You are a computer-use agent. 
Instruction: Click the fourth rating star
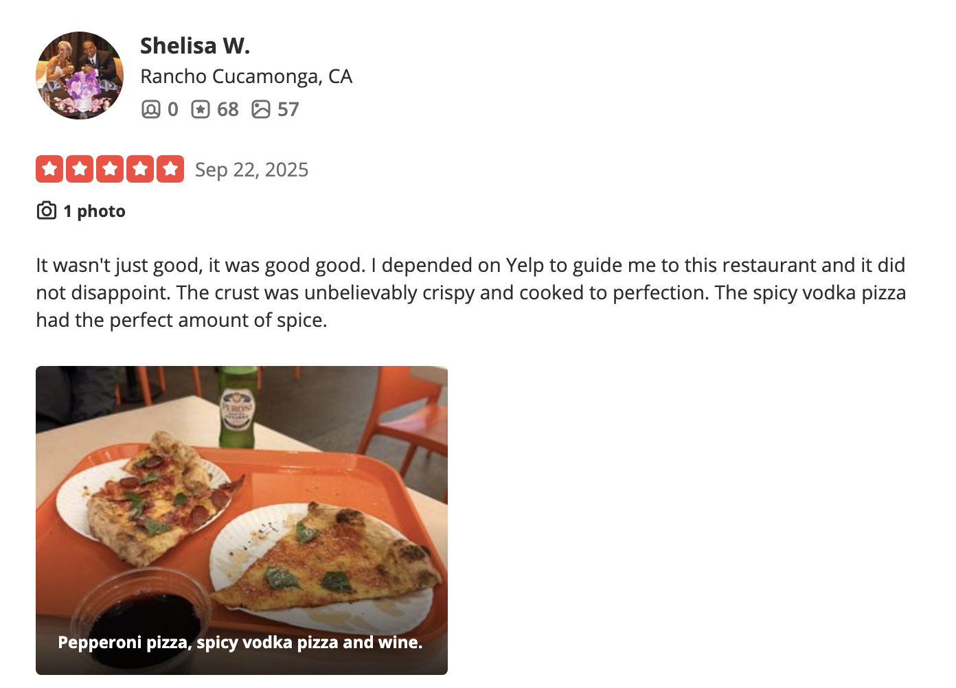pos(140,169)
